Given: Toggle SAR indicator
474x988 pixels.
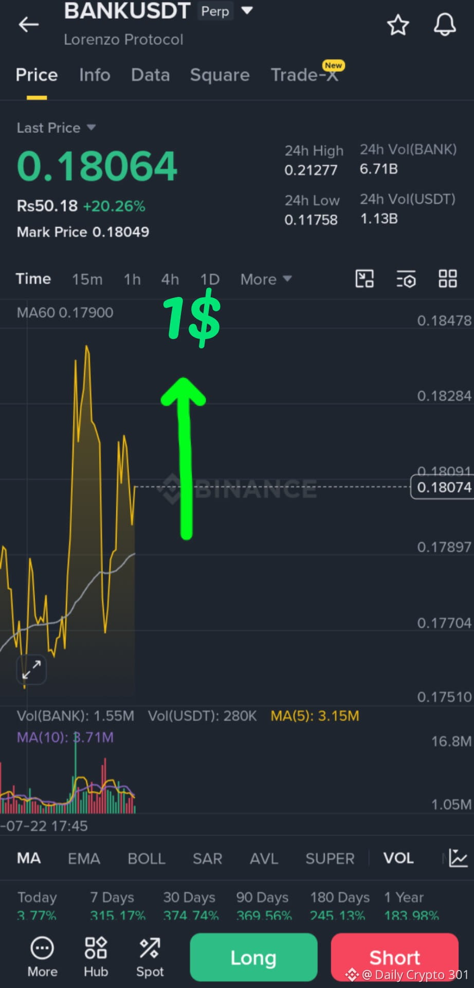Looking at the screenshot, I should [x=207, y=858].
